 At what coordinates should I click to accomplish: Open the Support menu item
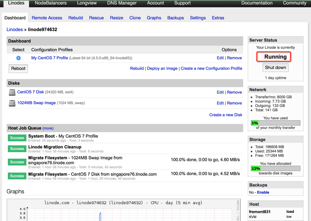[x=182, y=3]
